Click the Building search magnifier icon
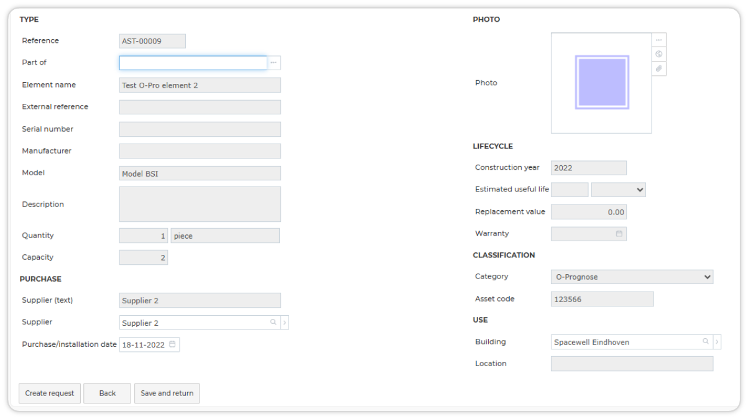748x419 pixels. tap(706, 342)
